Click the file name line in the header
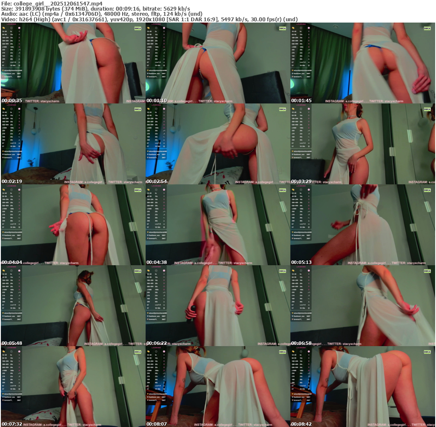Viewport: 436px width, 427px height. [x=52, y=3]
